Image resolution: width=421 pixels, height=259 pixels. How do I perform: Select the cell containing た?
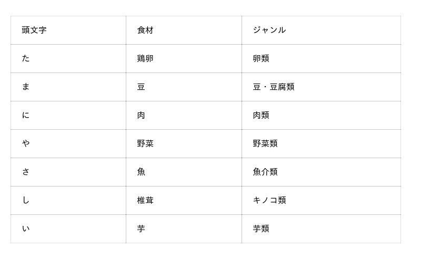tap(68, 58)
